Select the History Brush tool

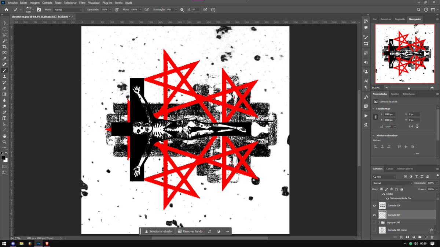click(4, 82)
